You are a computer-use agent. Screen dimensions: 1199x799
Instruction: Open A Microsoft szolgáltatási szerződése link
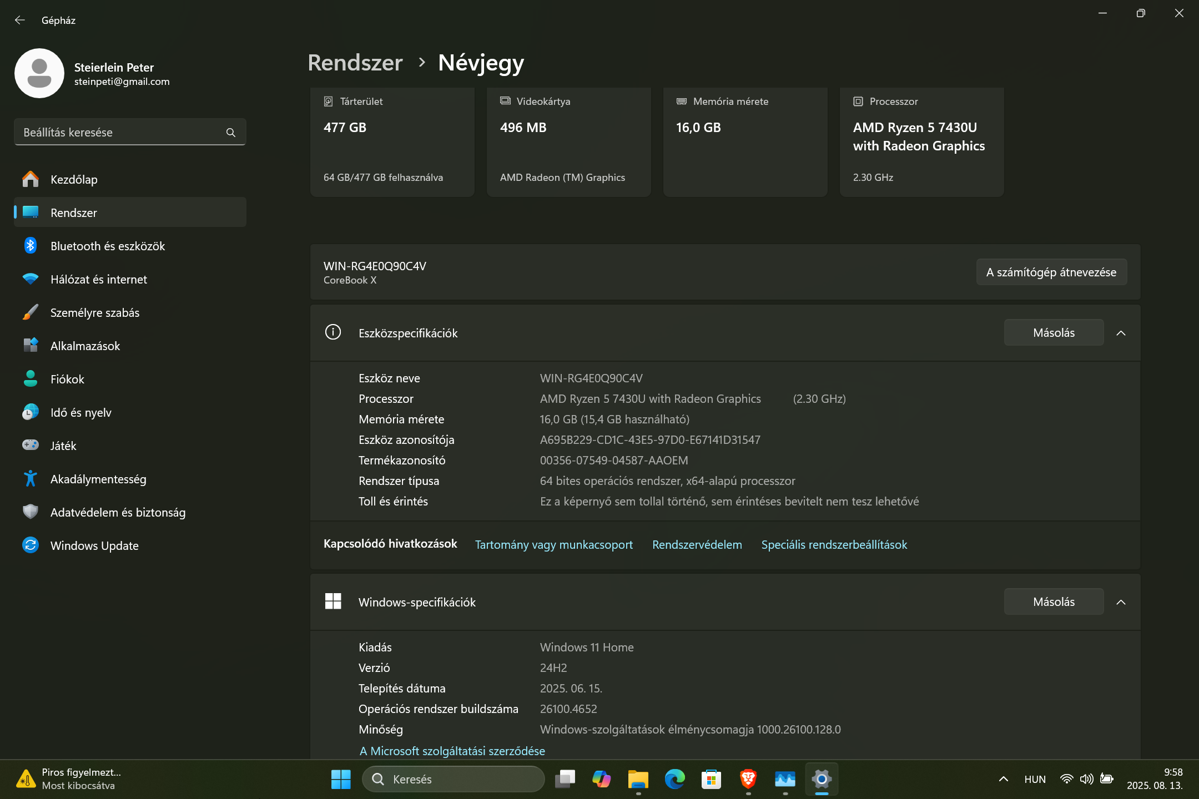(452, 751)
